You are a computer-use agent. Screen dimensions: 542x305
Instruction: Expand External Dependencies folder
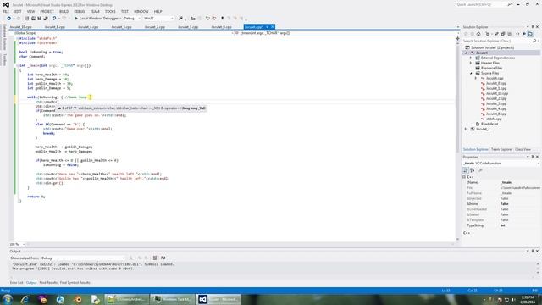tap(471, 58)
